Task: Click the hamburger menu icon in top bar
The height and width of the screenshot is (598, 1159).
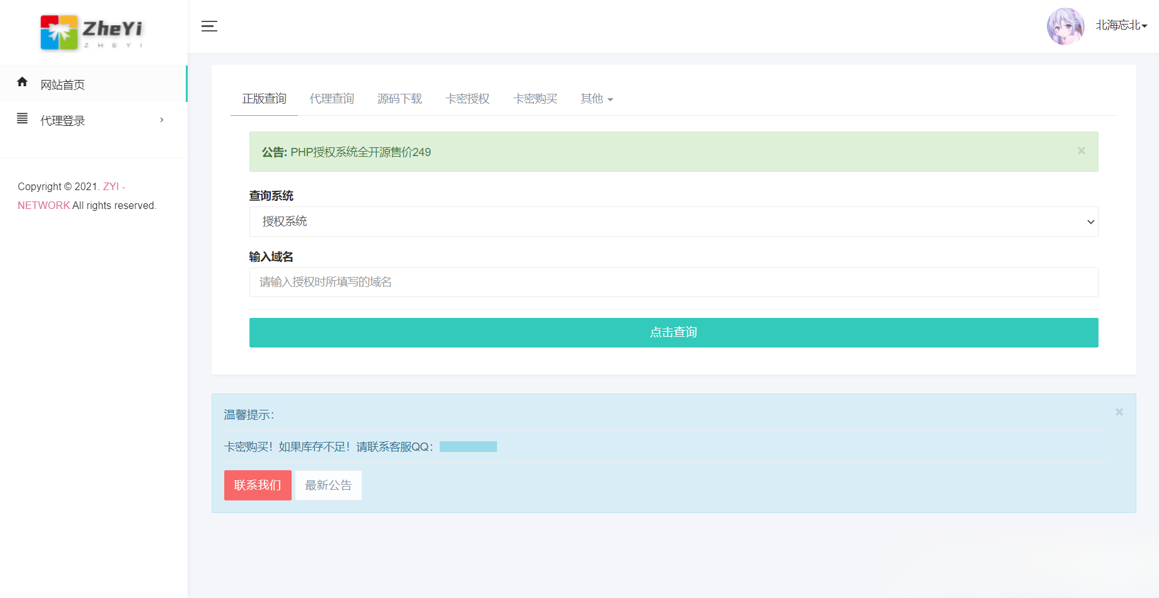Action: click(x=209, y=26)
